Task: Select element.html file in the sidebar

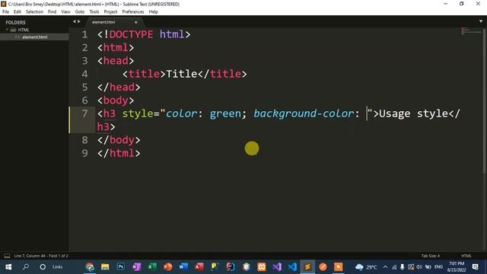Action: point(35,37)
